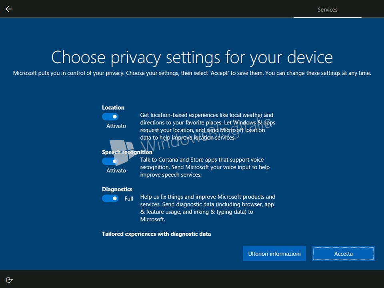Select the Services tab
Viewport: 384px width, 288px height.
328,10
